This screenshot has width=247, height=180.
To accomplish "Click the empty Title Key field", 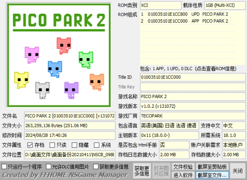I will tap(193, 87).
